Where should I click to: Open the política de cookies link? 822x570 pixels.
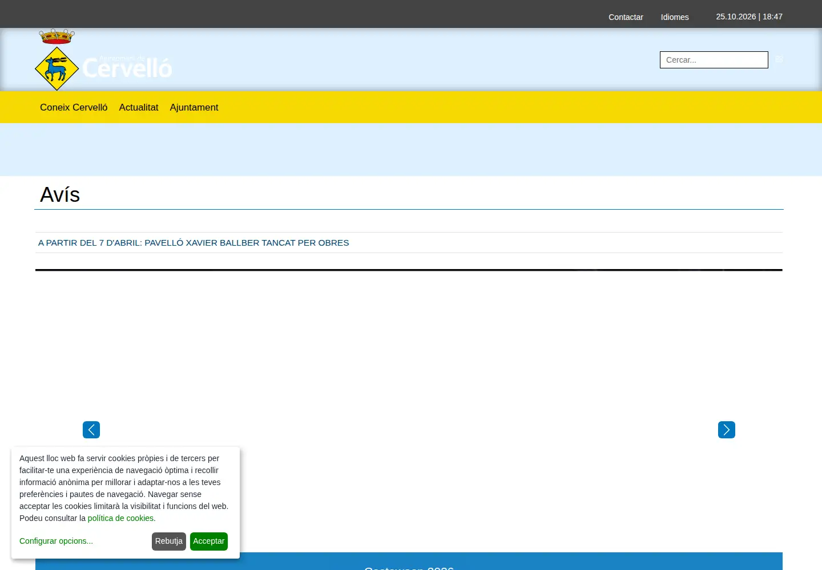[122, 518]
